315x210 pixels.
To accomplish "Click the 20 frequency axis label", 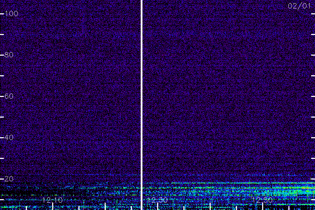I will pos(9,179).
